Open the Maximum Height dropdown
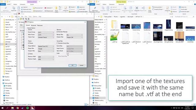Screen dimensions: 196x110 [46, 59]
